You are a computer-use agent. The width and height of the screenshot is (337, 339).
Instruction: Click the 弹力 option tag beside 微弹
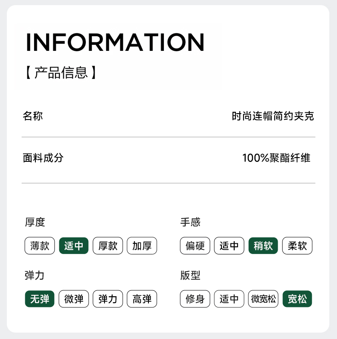pyautogui.click(x=108, y=299)
